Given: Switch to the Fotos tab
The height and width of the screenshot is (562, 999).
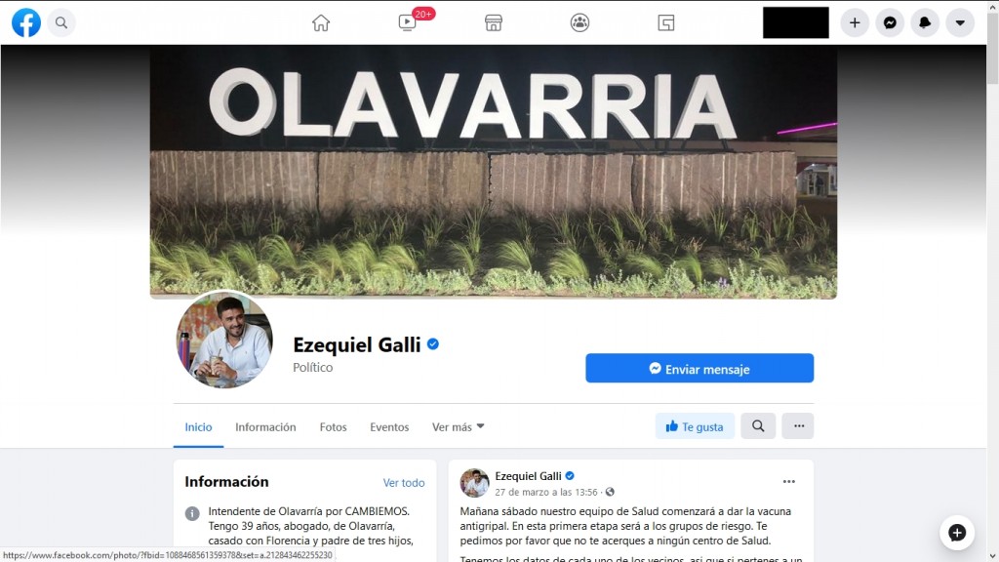Looking at the screenshot, I should [334, 427].
